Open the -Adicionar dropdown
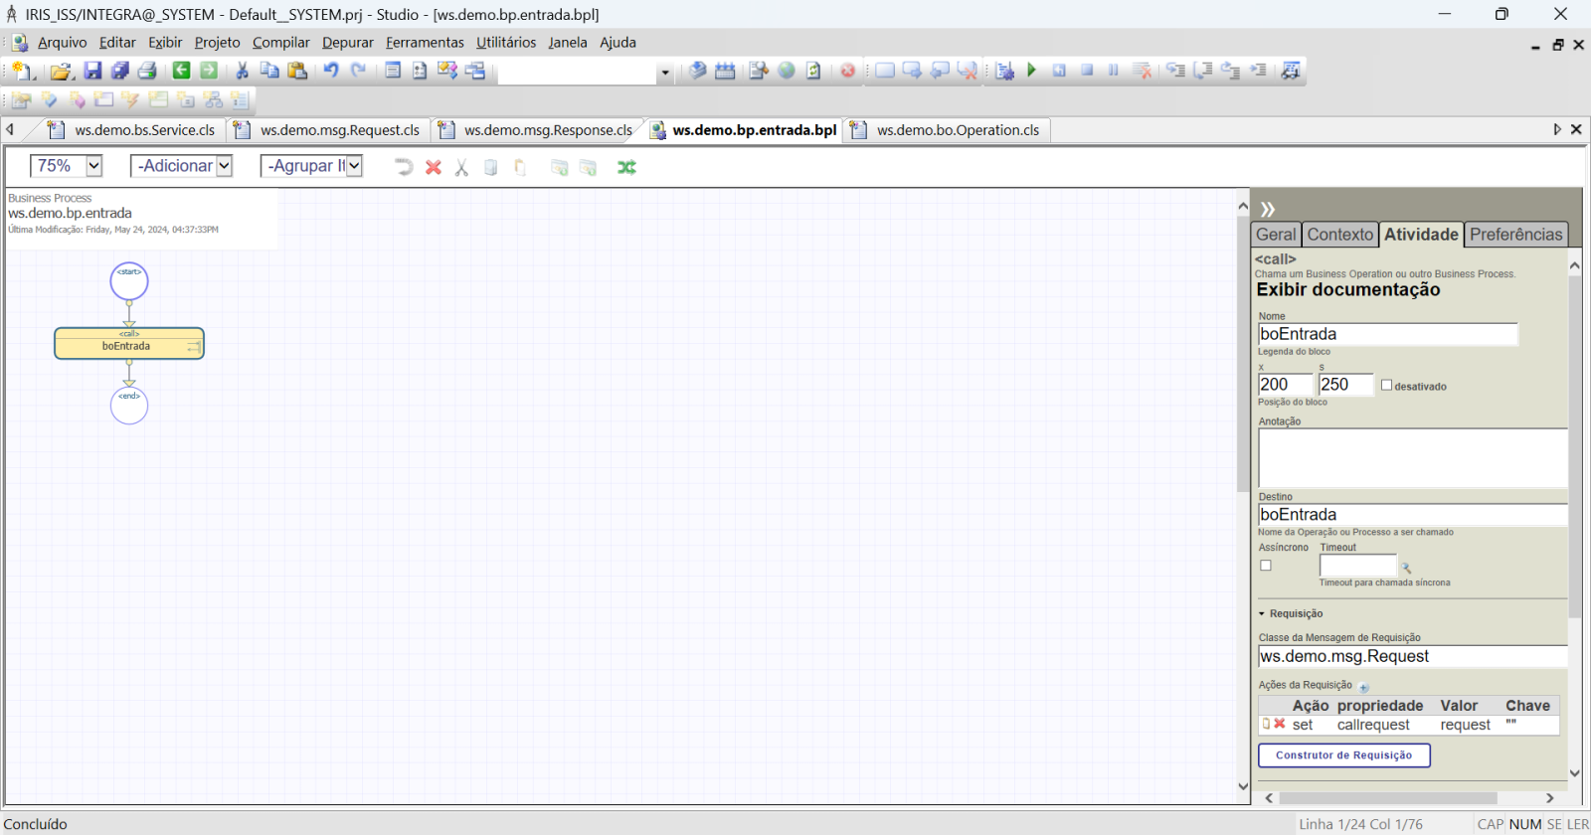 pos(224,166)
